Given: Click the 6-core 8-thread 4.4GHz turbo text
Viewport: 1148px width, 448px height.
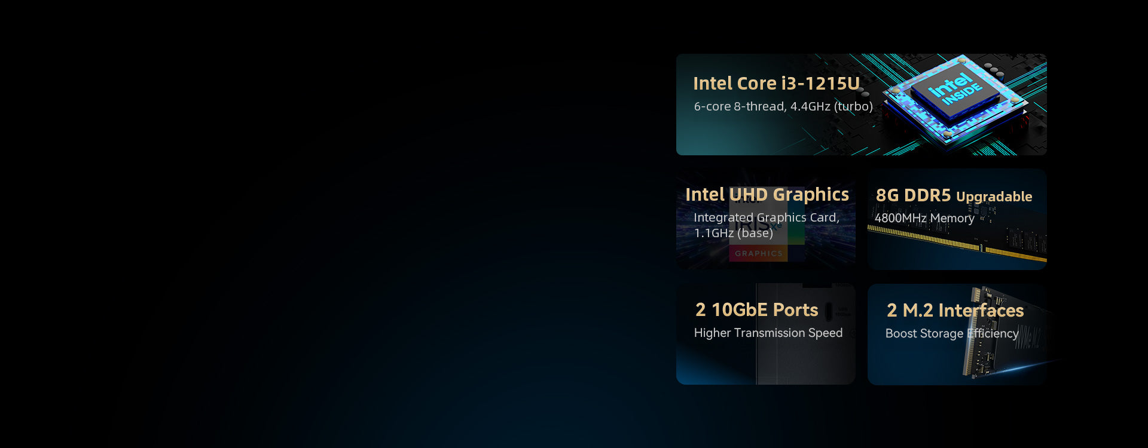Looking at the screenshot, I should 783,107.
